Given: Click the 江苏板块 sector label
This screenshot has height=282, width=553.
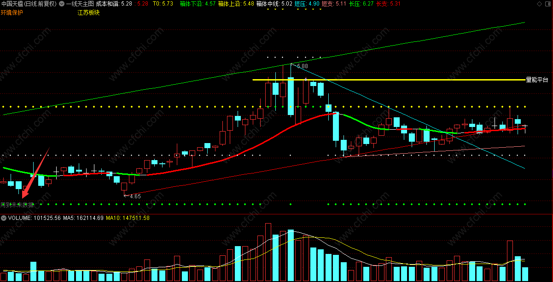Looking at the screenshot, I should [88, 12].
